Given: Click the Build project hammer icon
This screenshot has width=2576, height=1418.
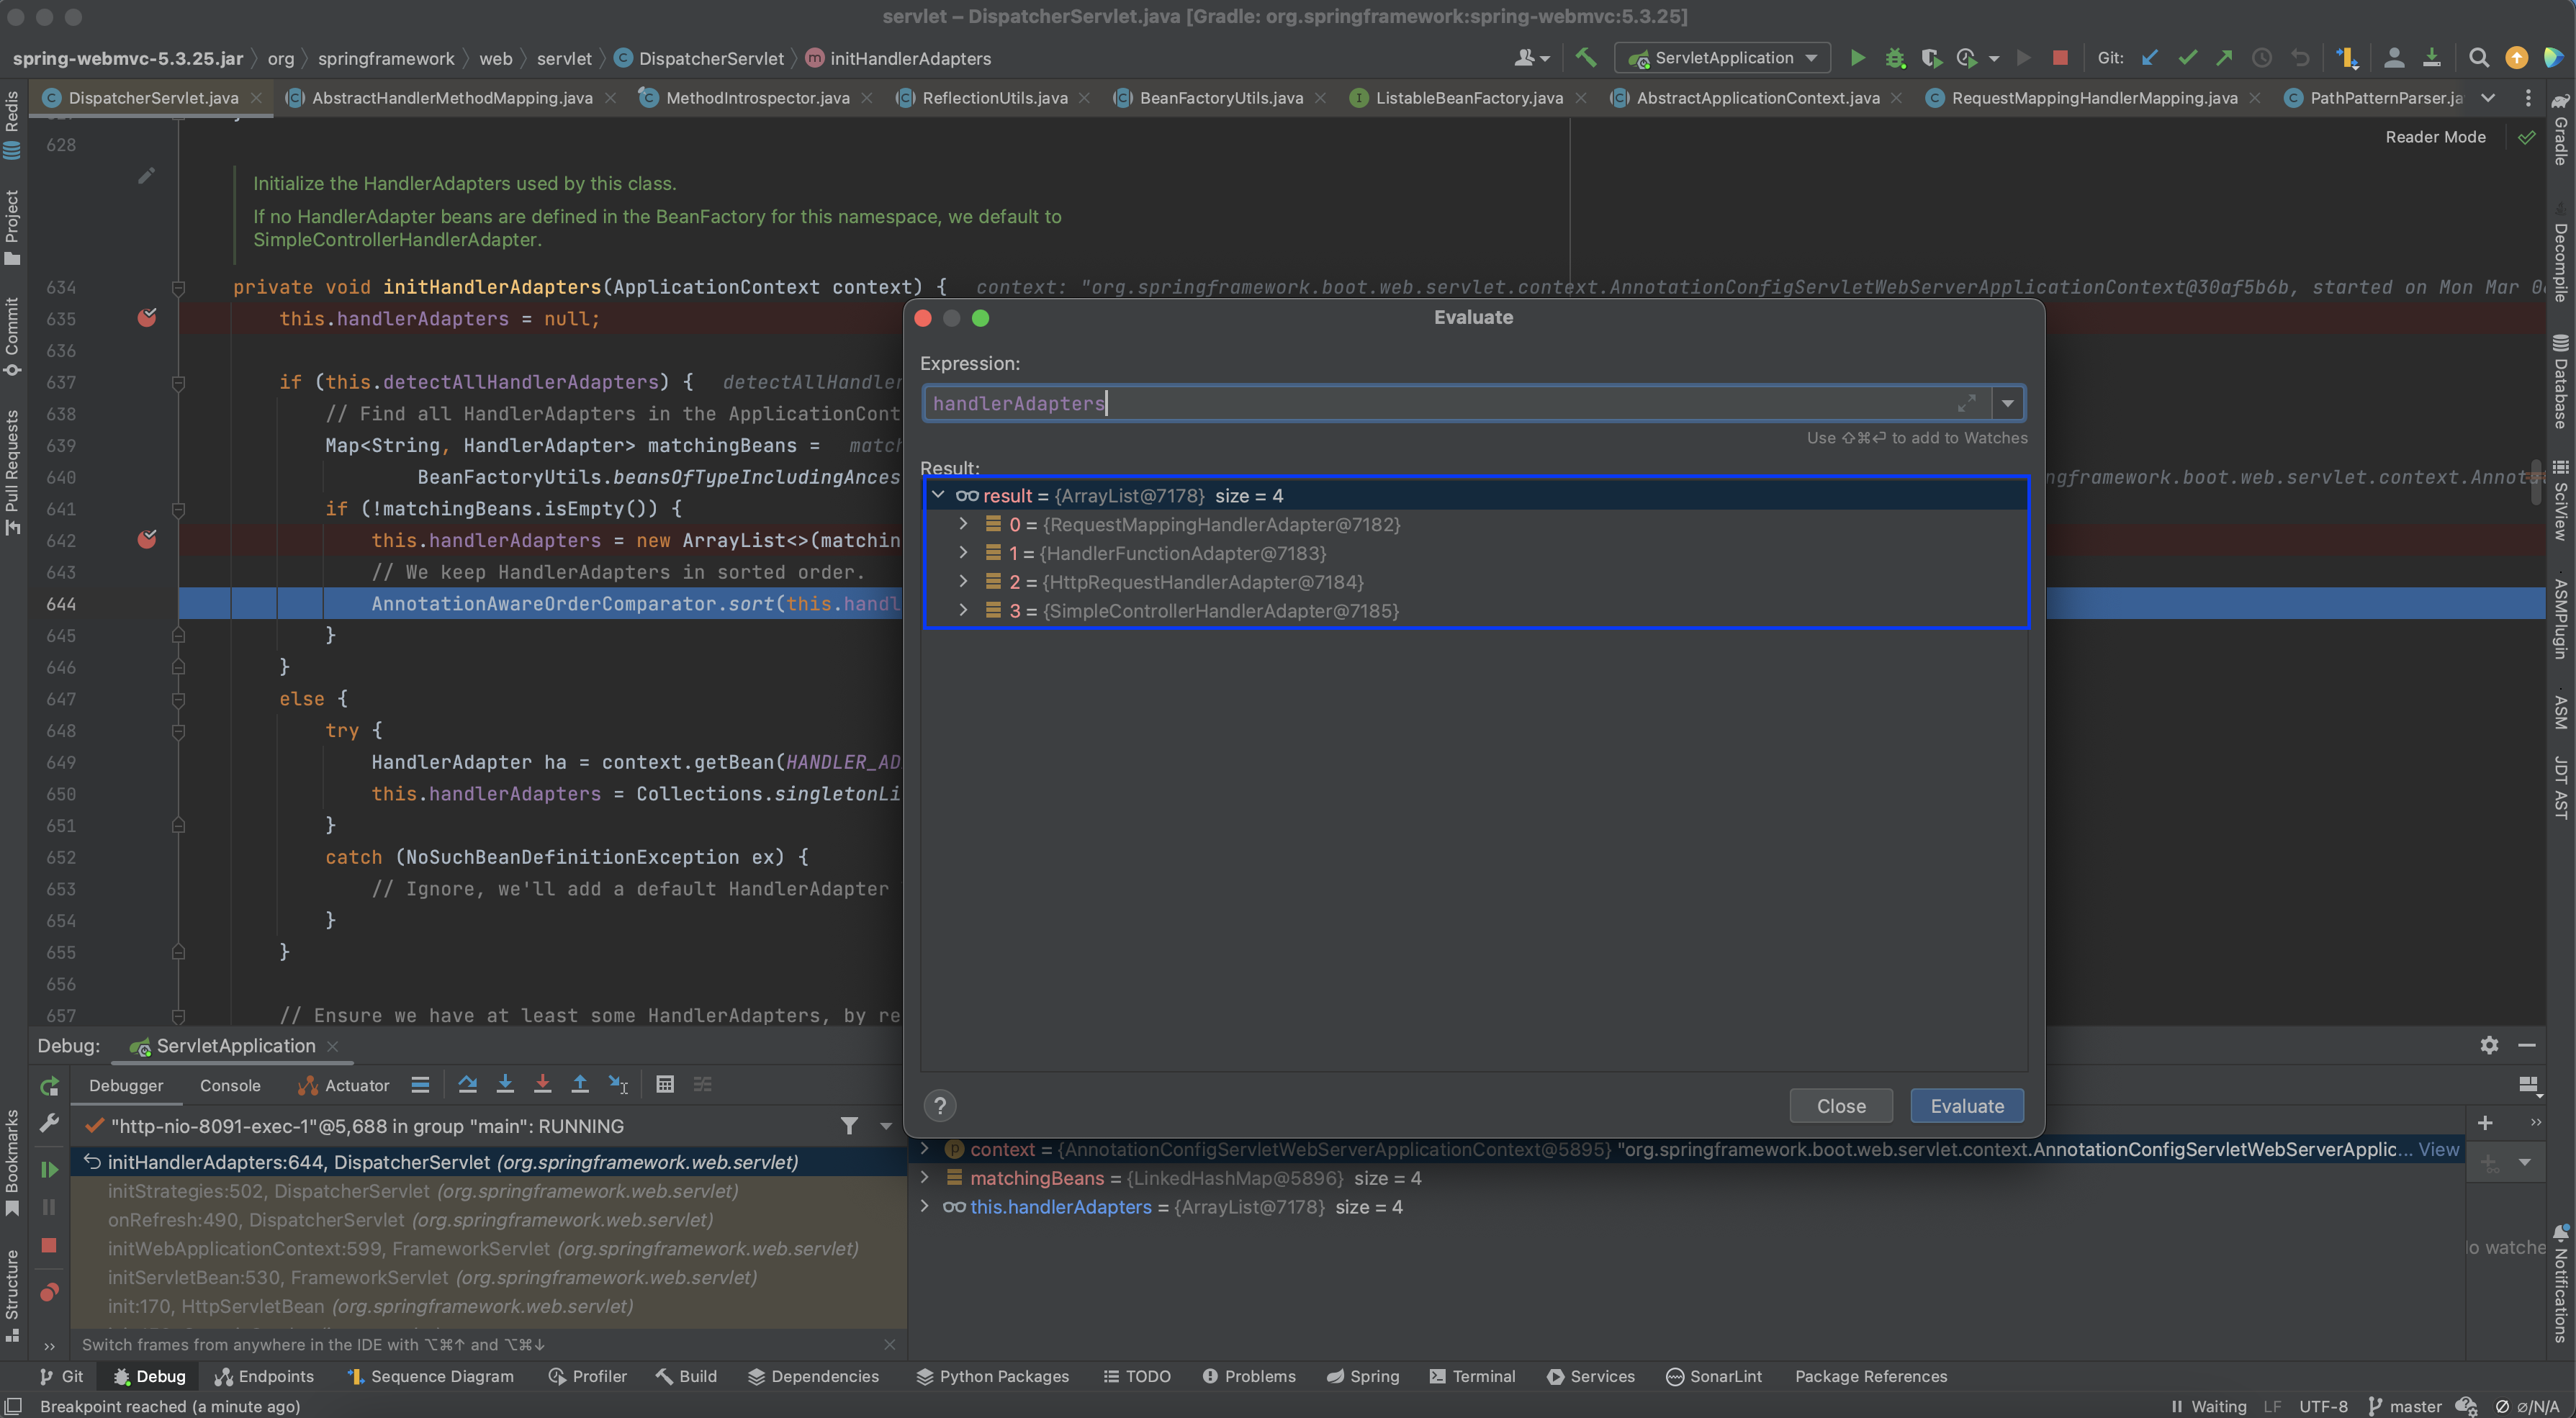Looking at the screenshot, I should pos(1586,58).
